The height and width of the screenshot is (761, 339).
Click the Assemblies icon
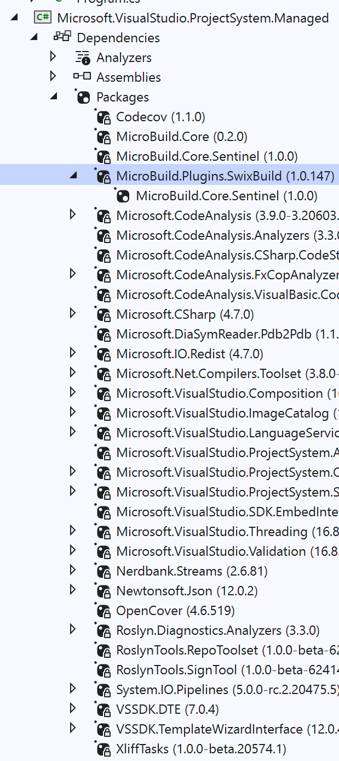pyautogui.click(x=83, y=77)
